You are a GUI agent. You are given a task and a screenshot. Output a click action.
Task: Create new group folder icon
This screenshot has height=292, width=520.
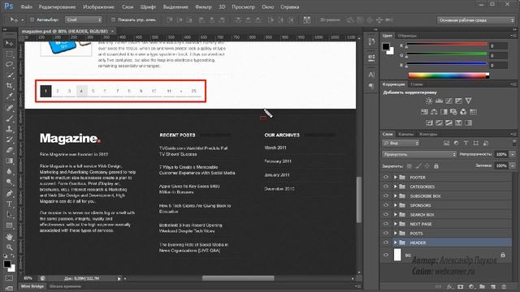coord(482,286)
